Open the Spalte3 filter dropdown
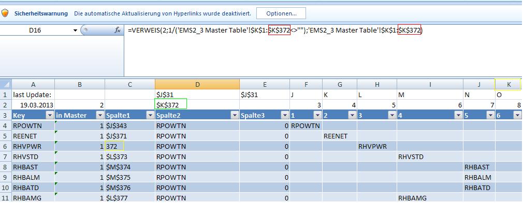Viewport: 523px width, 203px height. coord(284,116)
